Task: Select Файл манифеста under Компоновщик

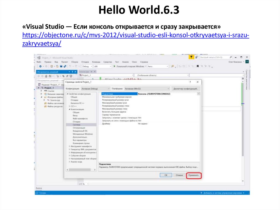Action: tap(80, 119)
